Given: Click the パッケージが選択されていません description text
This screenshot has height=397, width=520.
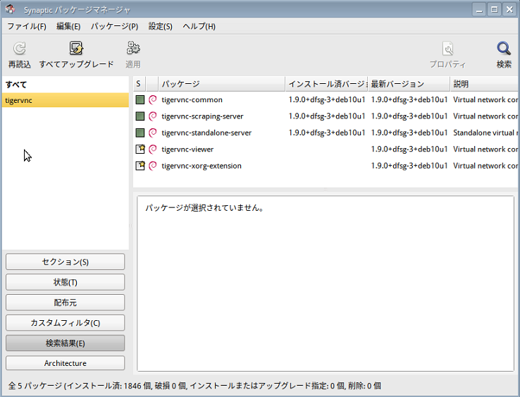Looking at the screenshot, I should pos(204,208).
